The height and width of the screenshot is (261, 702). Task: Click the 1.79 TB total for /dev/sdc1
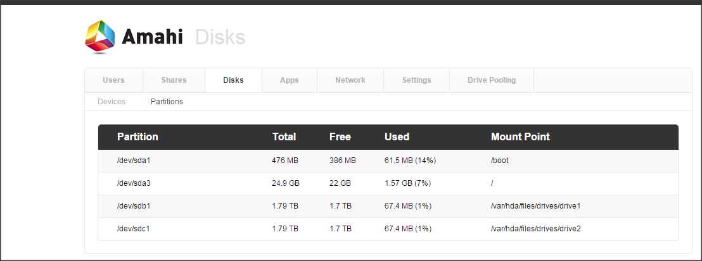(285, 229)
